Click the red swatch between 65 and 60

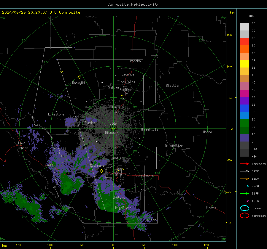tap(244, 42)
